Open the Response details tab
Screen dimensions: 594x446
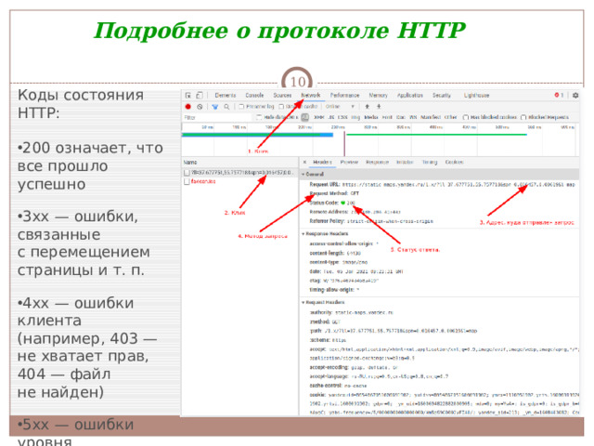pos(378,162)
